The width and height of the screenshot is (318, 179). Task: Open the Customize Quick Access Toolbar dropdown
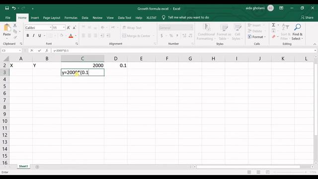pyautogui.click(x=32, y=8)
